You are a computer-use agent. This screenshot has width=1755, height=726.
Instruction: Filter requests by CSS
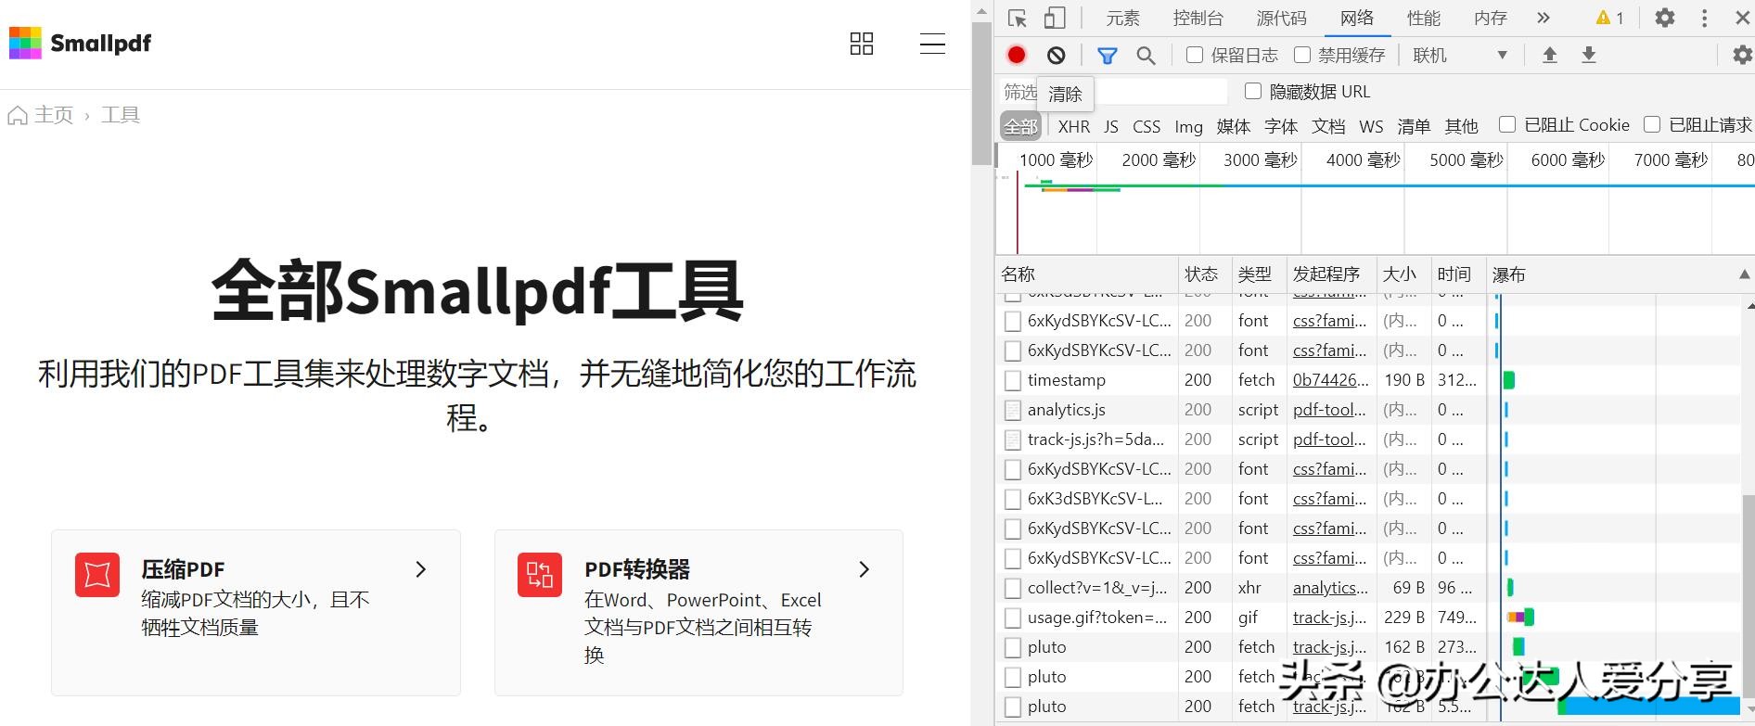1147,126
